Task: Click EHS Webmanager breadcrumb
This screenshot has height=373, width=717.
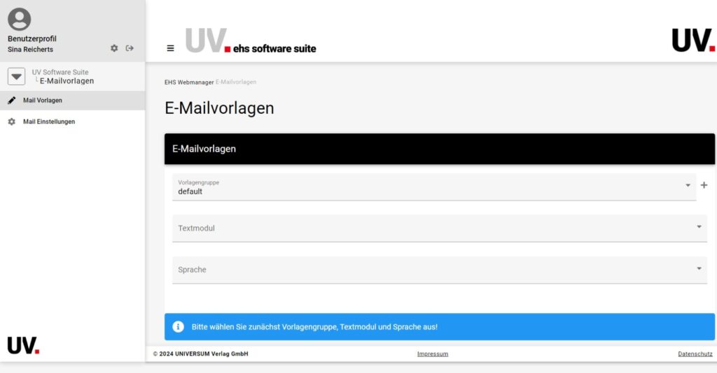Action: click(189, 82)
